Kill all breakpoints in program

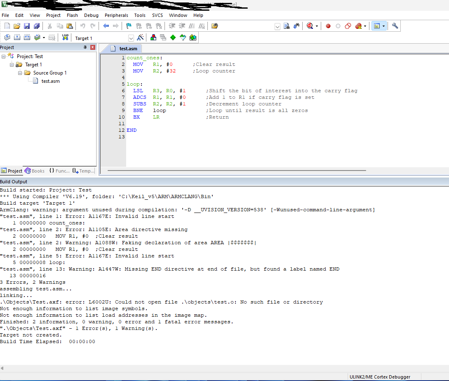click(x=359, y=26)
